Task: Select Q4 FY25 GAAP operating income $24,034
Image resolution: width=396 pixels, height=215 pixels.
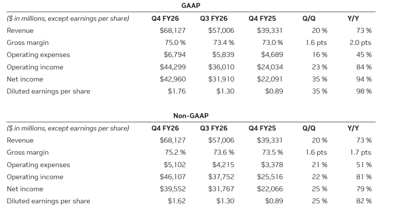Action: [270, 67]
